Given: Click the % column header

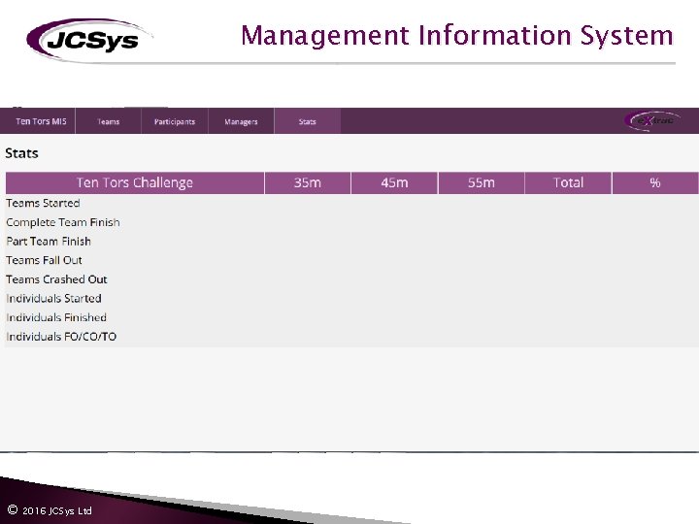Looking at the screenshot, I should pyautogui.click(x=655, y=182).
